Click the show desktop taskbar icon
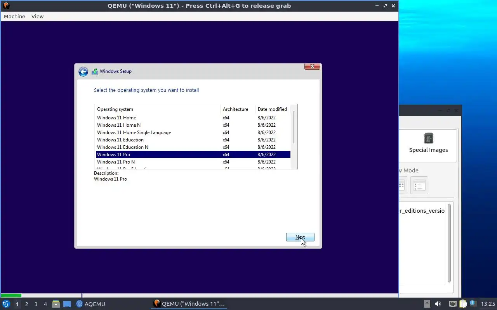Viewport: 497px width, 310px height. point(67,304)
